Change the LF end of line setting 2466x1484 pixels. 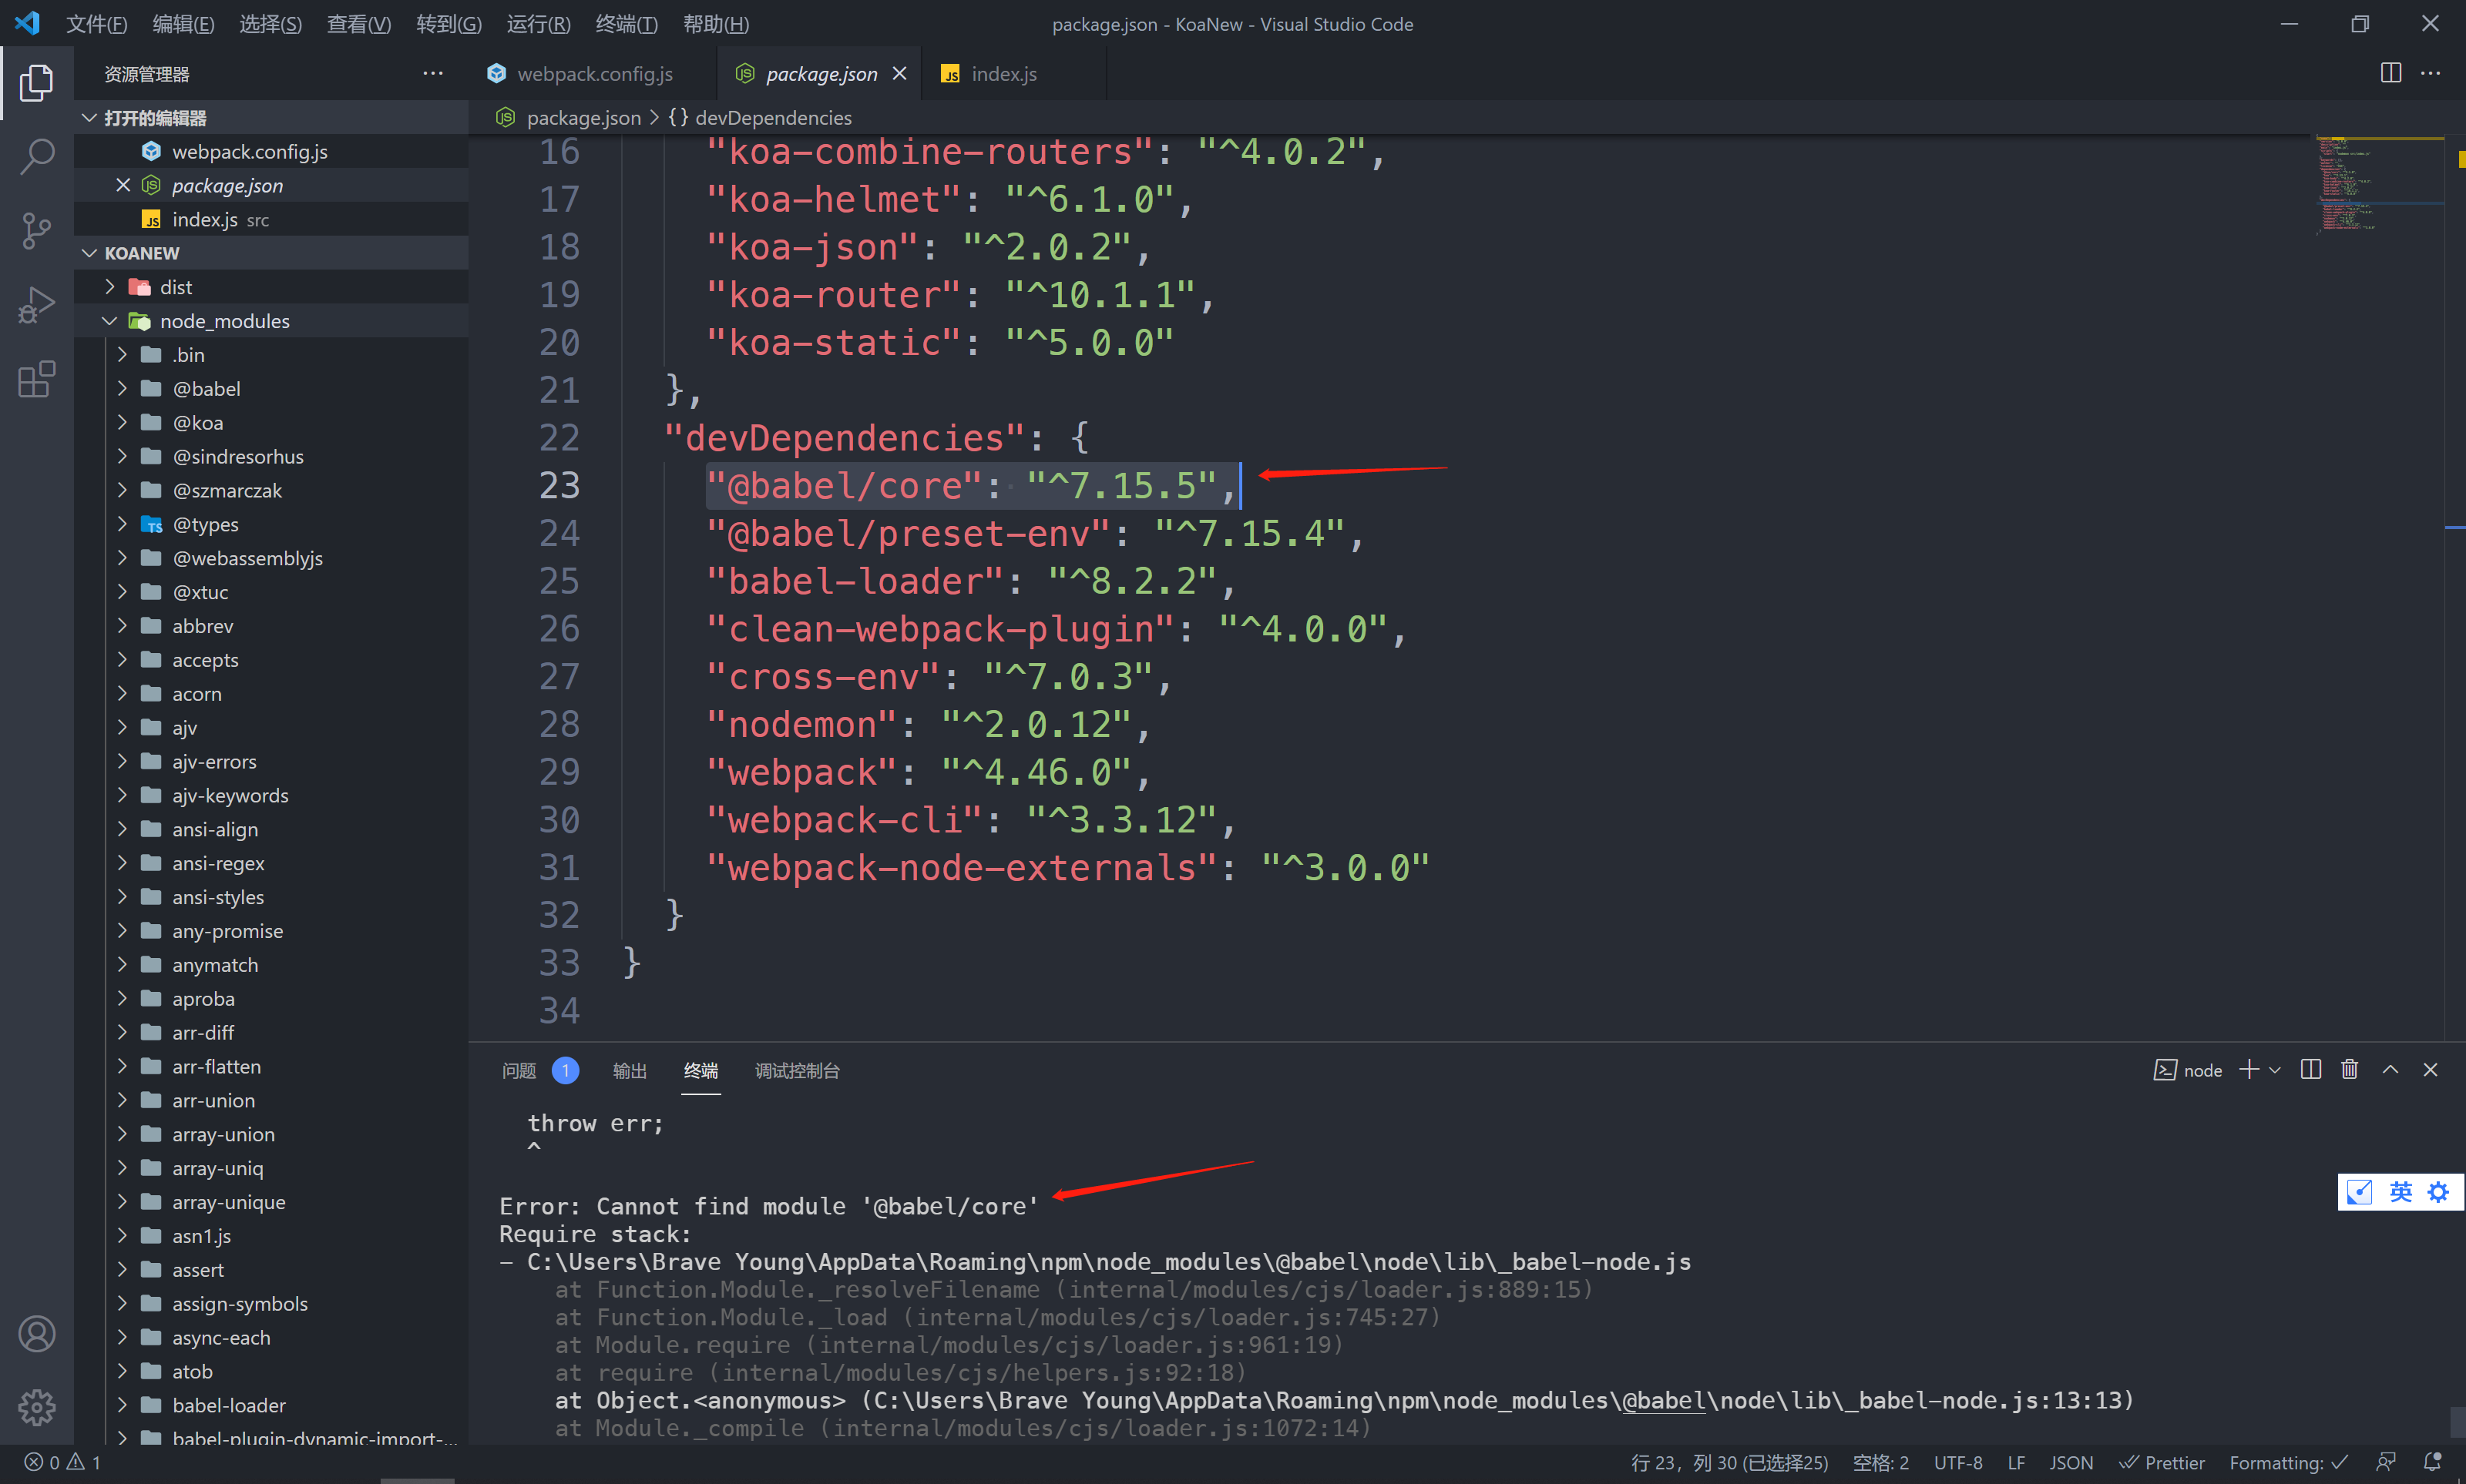pyautogui.click(x=2016, y=1462)
